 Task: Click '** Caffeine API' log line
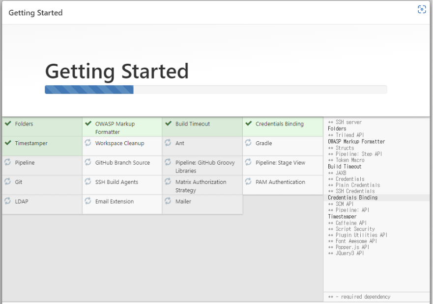347,223
